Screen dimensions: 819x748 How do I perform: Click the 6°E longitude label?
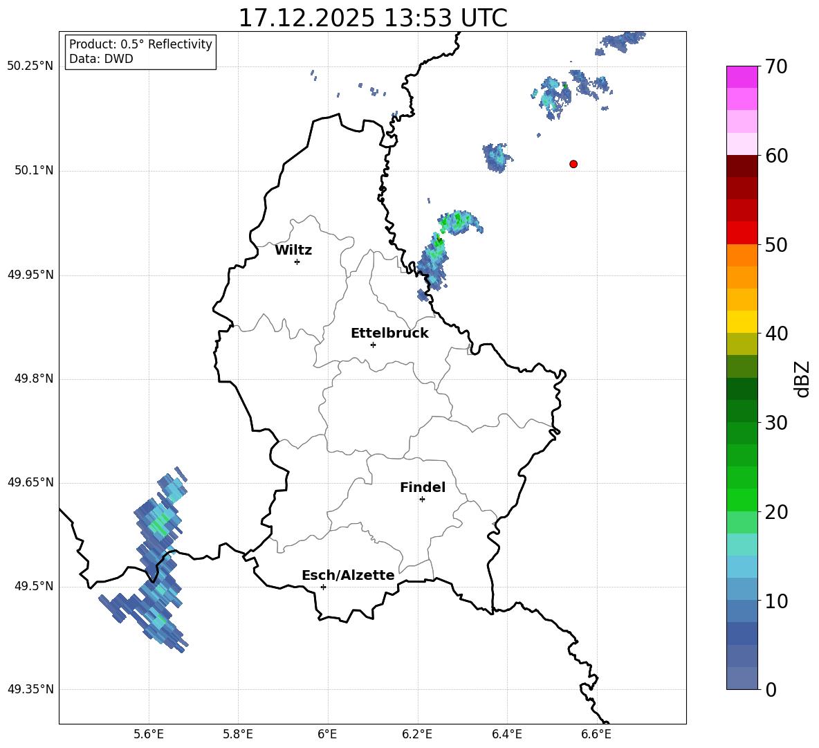point(327,735)
